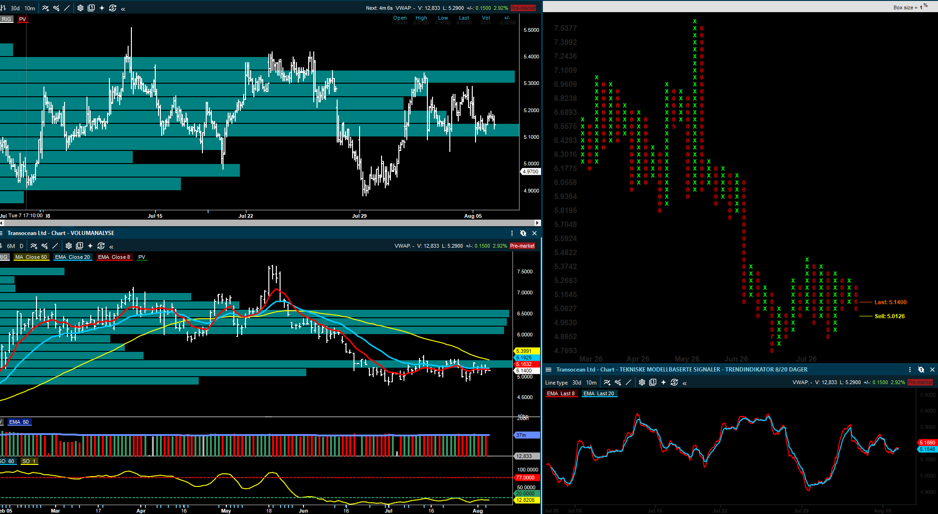Toggle the MA Close 50 indicator label
The height and width of the screenshot is (514, 938).
pyautogui.click(x=31, y=257)
